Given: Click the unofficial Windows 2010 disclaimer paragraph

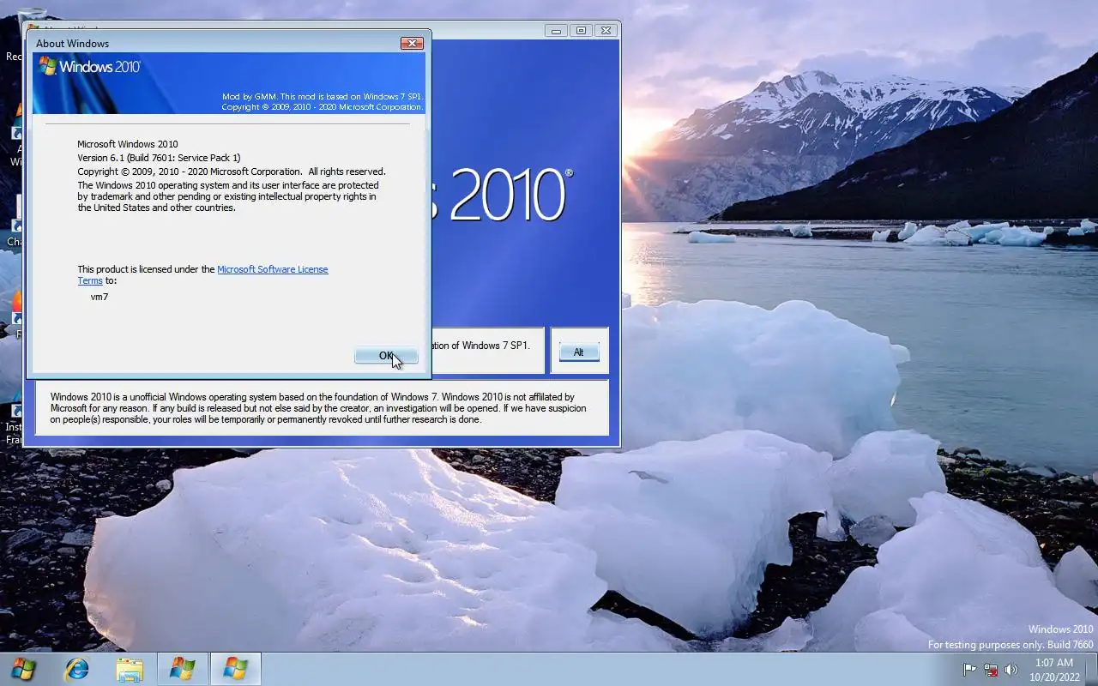Looking at the screenshot, I should 318,408.
